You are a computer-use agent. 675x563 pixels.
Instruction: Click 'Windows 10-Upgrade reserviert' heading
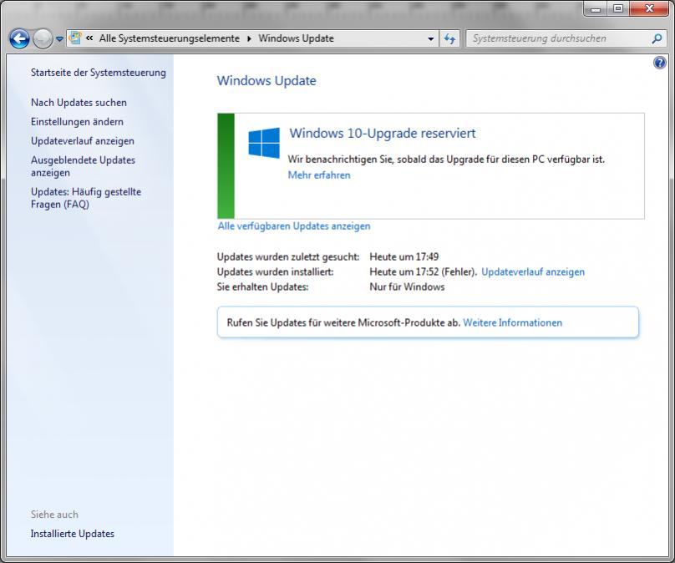point(383,133)
